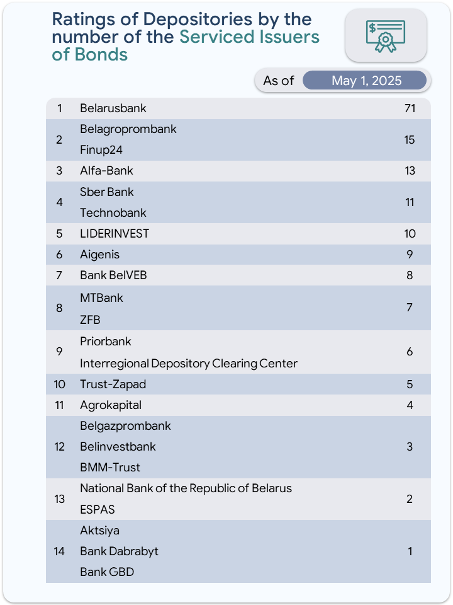Choose the Alfa-Bank row
Viewport: 453px width, 605px height.
click(x=238, y=171)
